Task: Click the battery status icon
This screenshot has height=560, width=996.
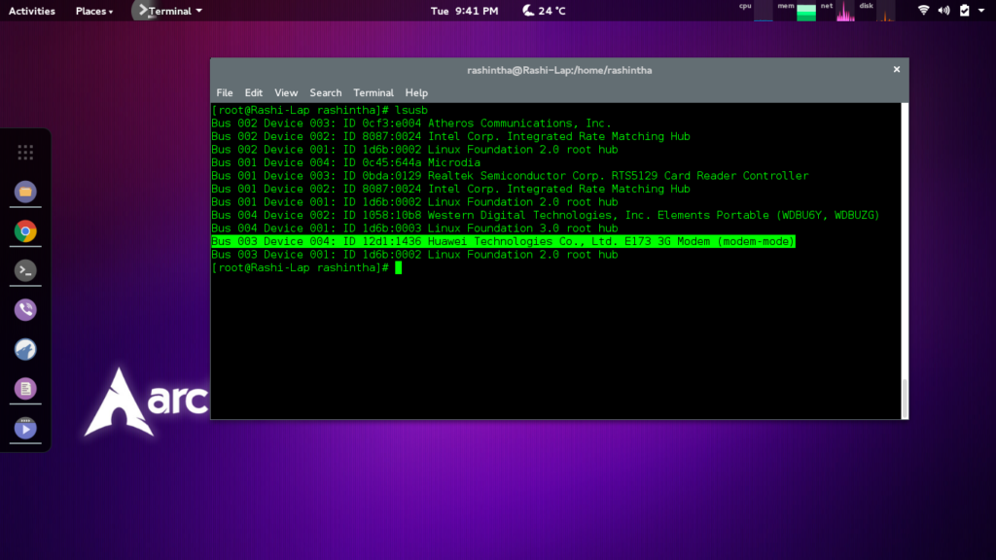Action: [x=964, y=11]
